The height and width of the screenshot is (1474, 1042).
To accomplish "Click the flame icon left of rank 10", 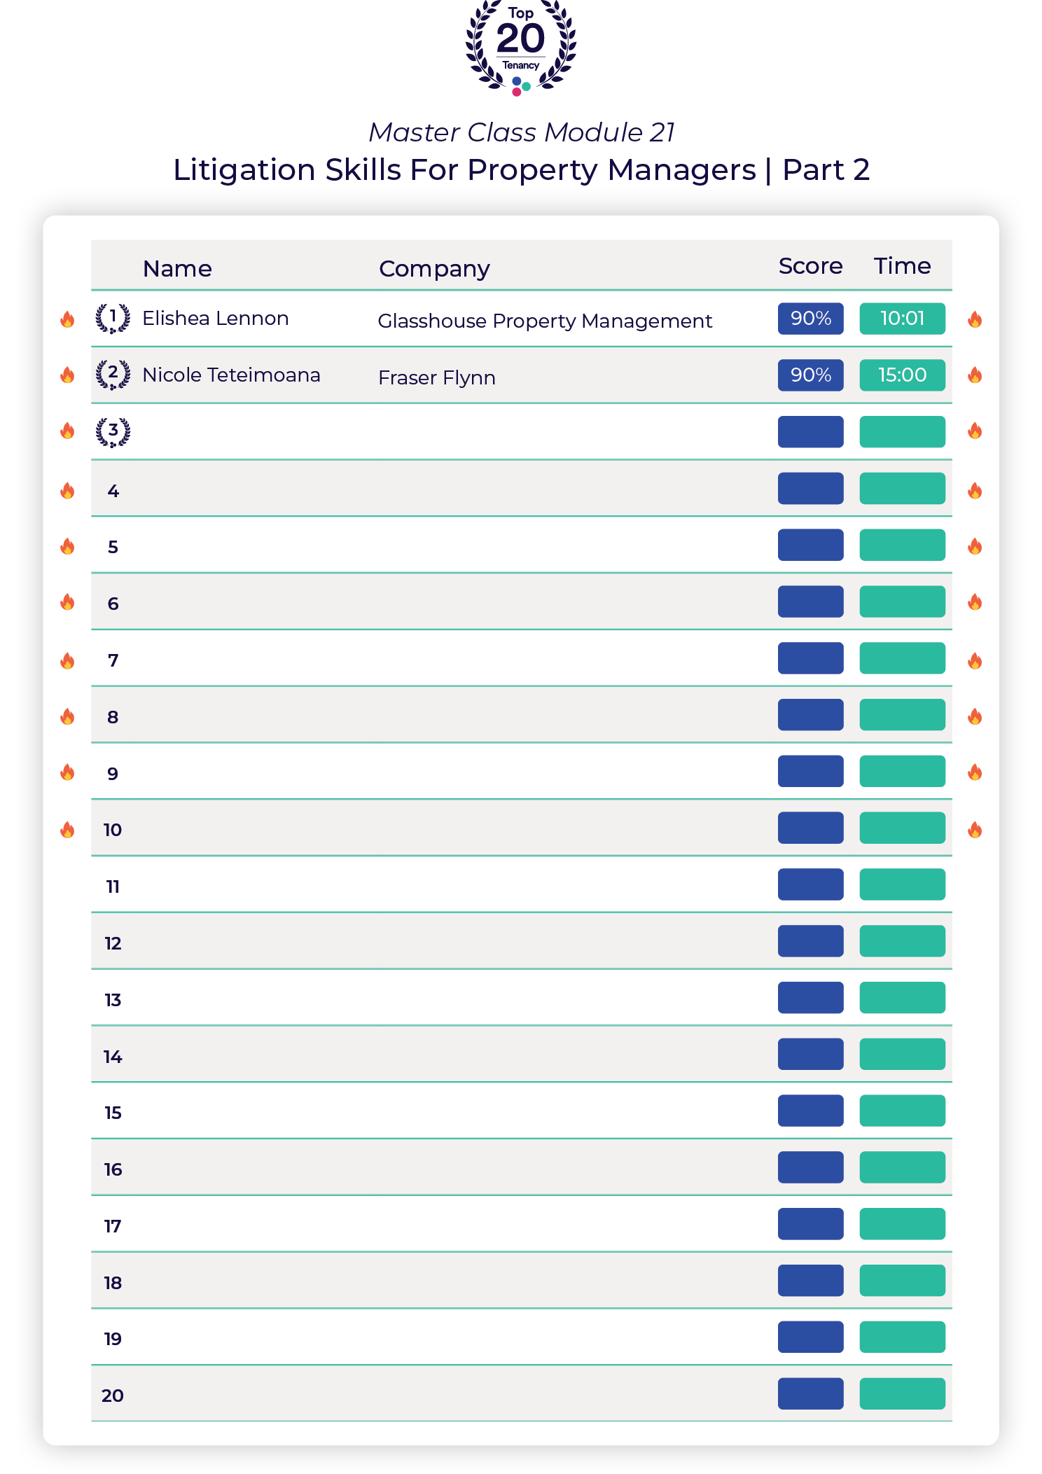I will click(67, 830).
